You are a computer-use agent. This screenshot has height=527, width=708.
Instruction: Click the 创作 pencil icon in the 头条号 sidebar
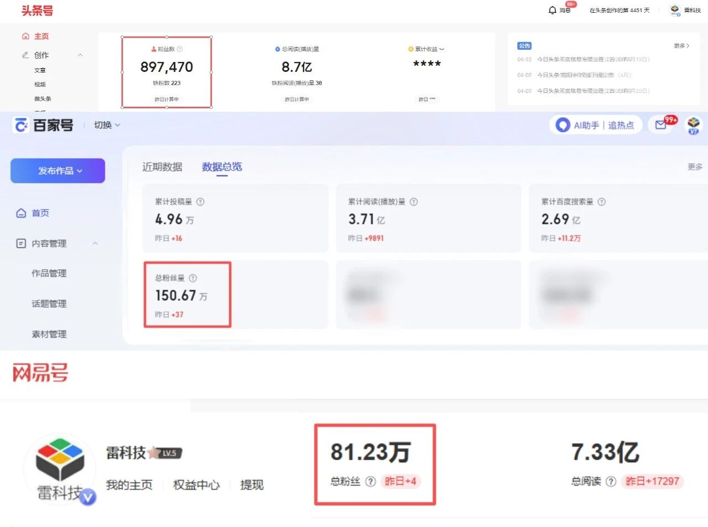(25, 55)
